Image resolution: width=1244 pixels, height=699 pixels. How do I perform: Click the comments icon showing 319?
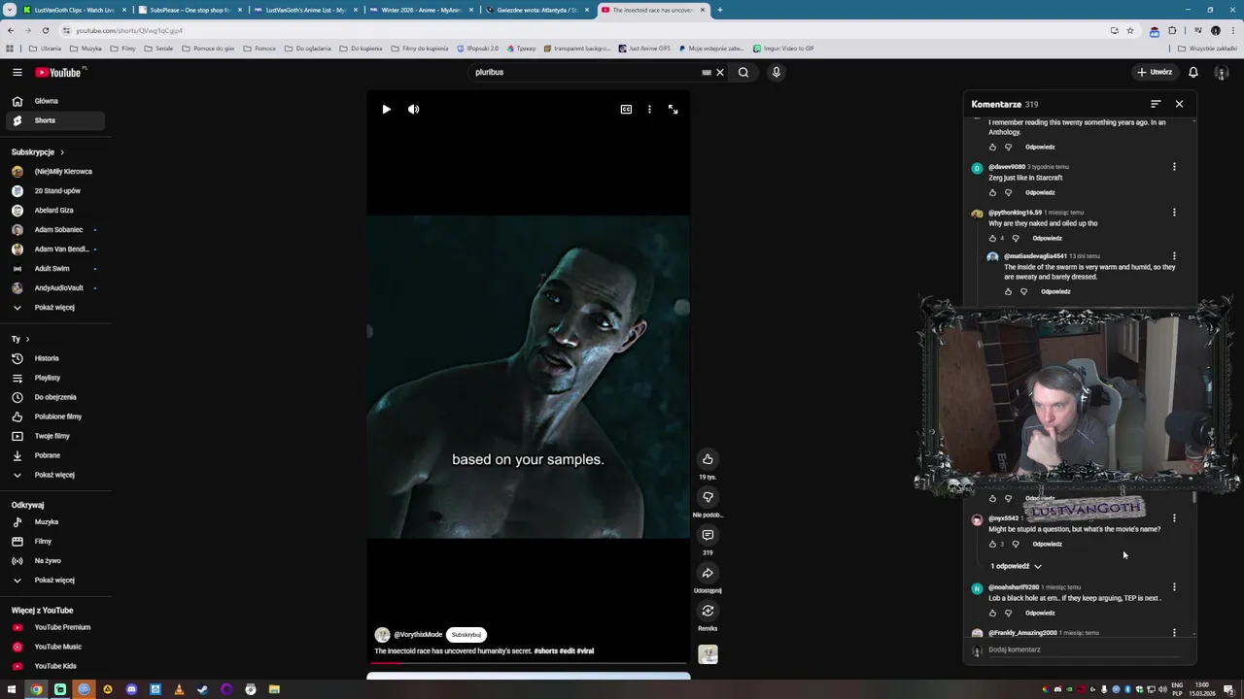[x=708, y=535]
